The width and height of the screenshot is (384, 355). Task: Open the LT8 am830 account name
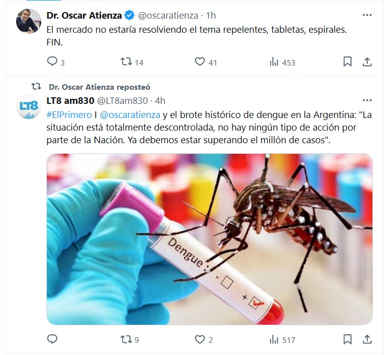70,100
